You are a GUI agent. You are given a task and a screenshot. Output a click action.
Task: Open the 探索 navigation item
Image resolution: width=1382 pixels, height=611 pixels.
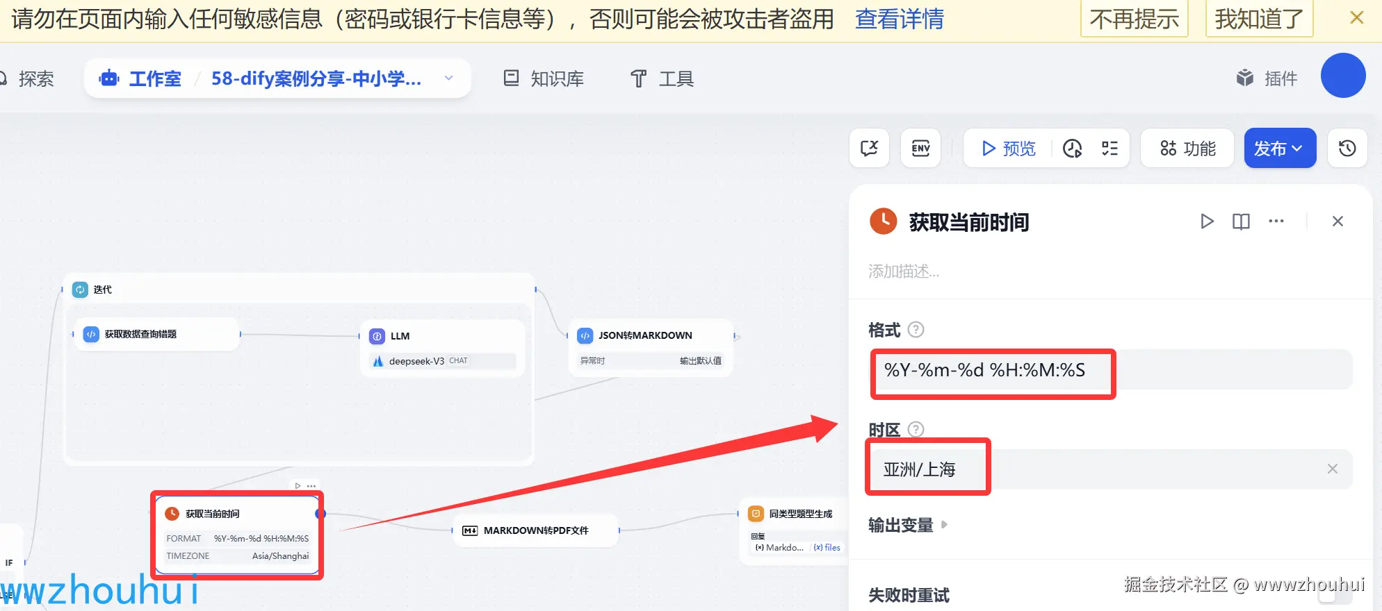pyautogui.click(x=36, y=79)
